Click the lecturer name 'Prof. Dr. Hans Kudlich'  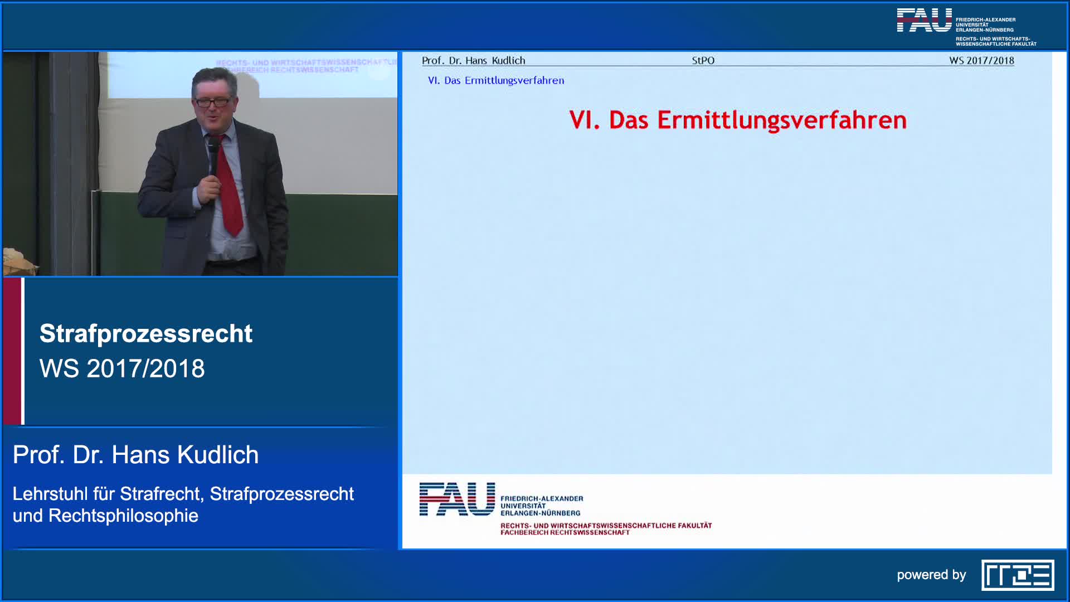point(135,455)
